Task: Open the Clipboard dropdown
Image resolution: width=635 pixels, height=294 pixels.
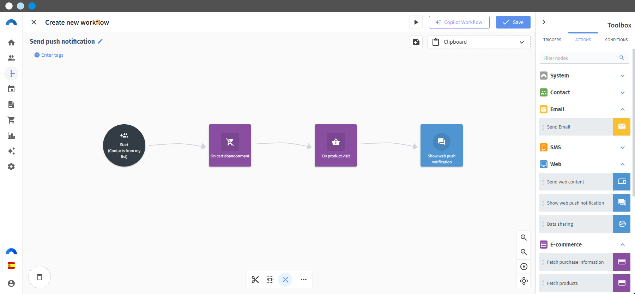Action: [x=479, y=42]
